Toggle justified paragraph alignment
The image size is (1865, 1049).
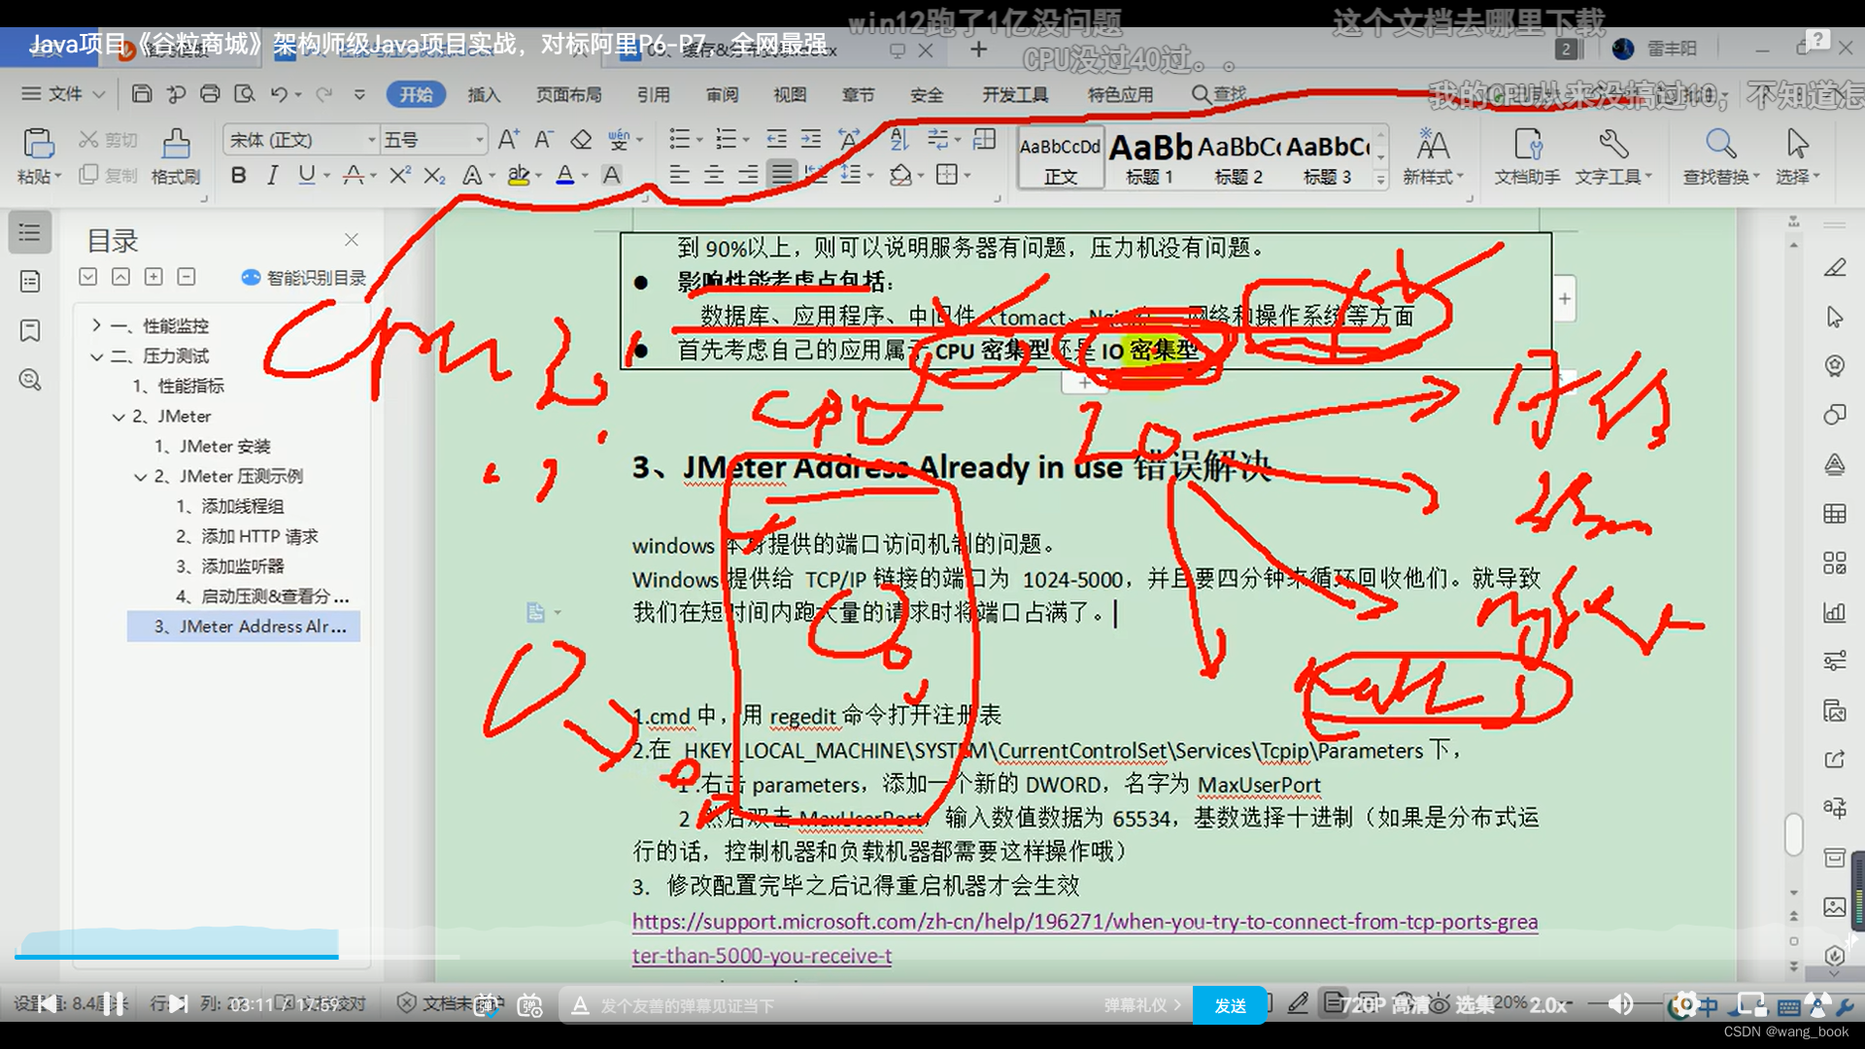click(x=782, y=175)
